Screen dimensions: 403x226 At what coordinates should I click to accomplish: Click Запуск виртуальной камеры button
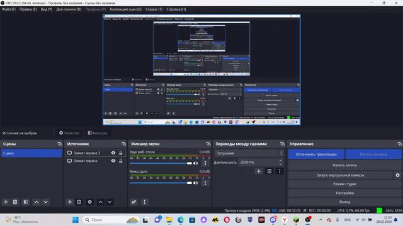coord(340,175)
